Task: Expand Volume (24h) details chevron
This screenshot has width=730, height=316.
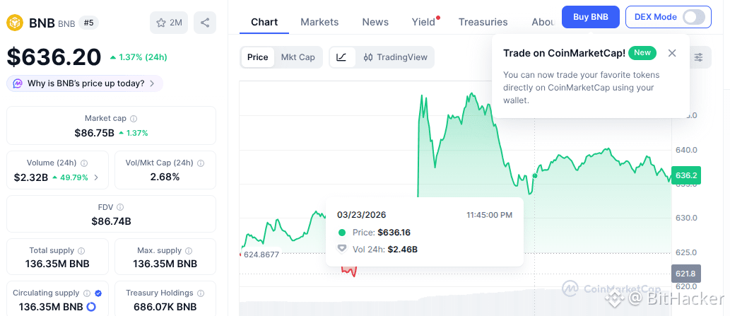Action: [96, 177]
